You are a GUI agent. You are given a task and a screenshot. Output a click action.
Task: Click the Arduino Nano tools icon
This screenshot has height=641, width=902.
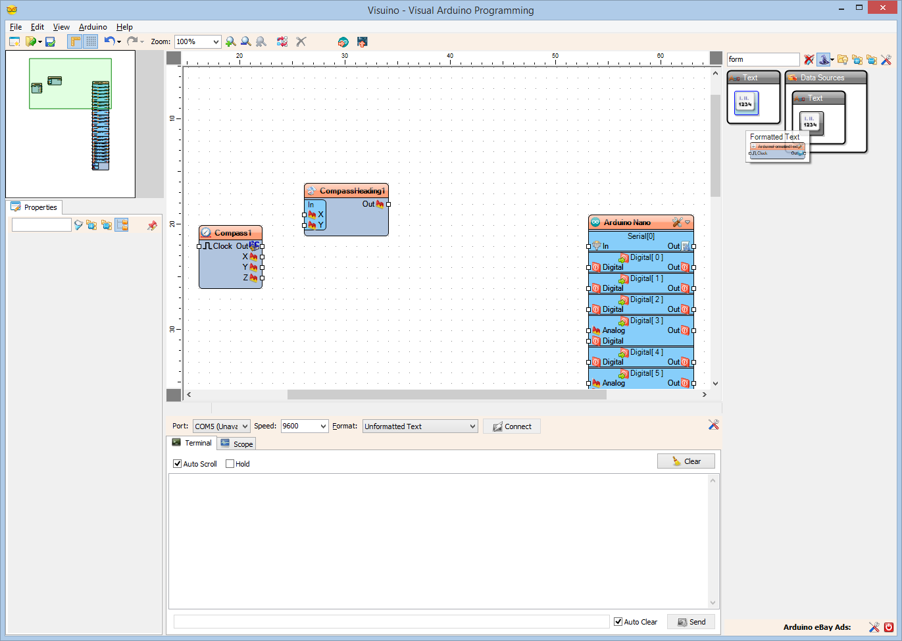click(677, 222)
